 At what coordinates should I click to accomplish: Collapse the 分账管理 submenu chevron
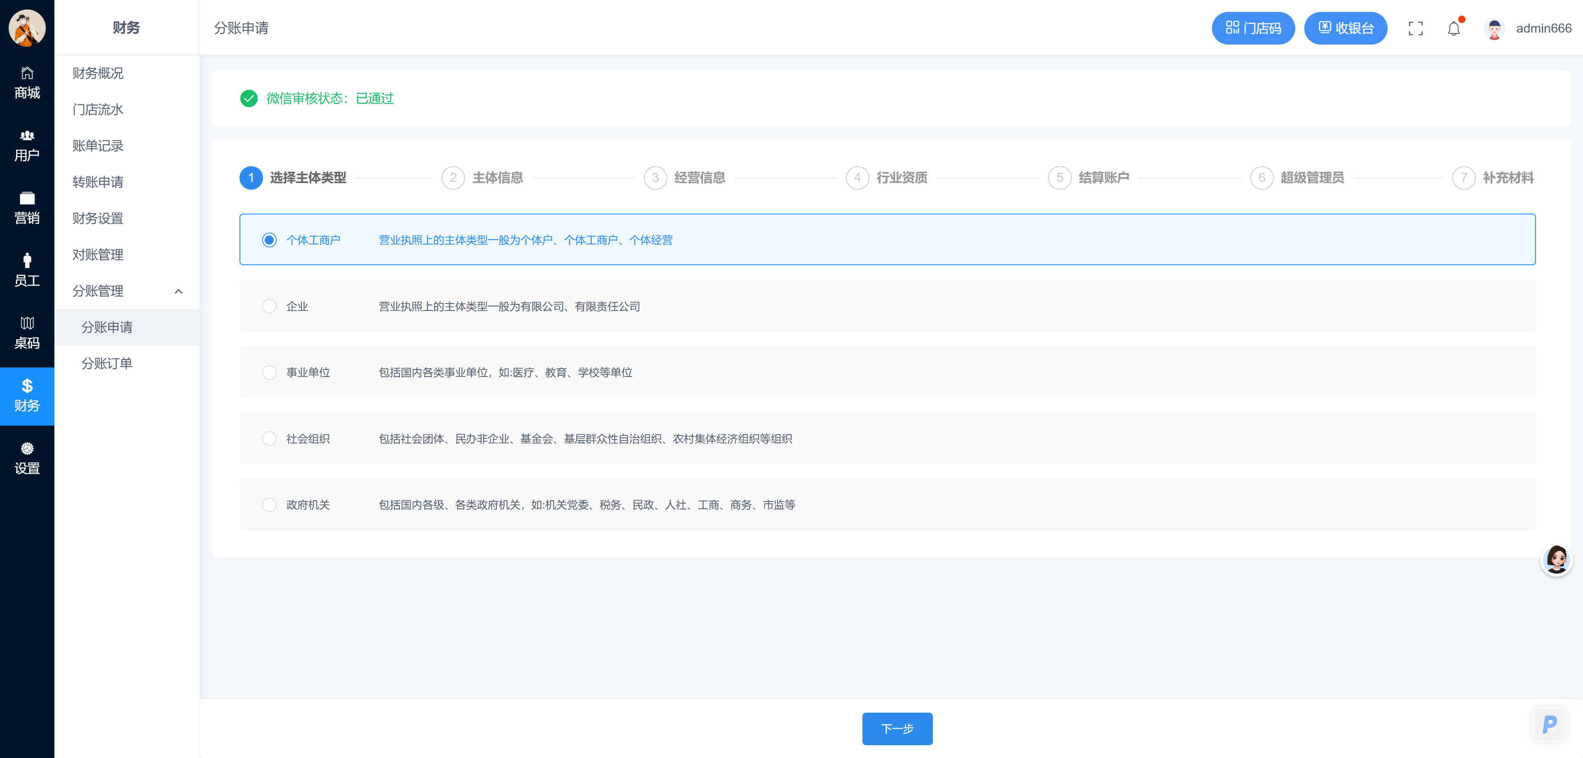point(179,292)
